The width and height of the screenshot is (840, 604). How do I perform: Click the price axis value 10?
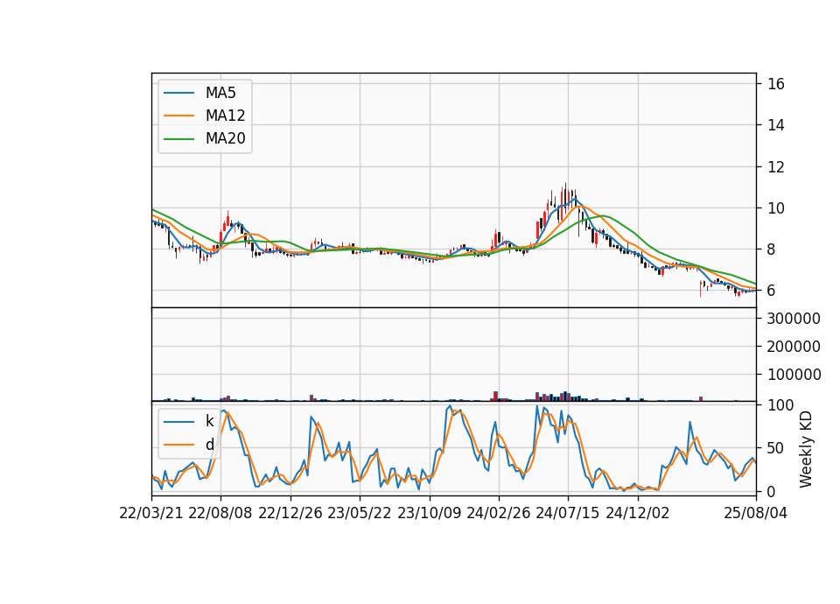pos(776,208)
